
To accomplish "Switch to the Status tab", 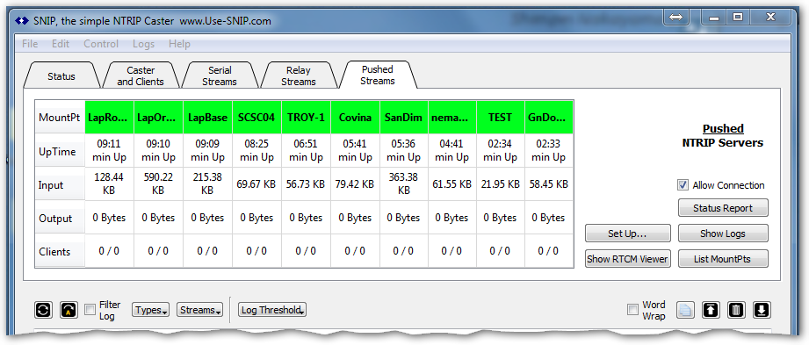I will click(x=61, y=76).
